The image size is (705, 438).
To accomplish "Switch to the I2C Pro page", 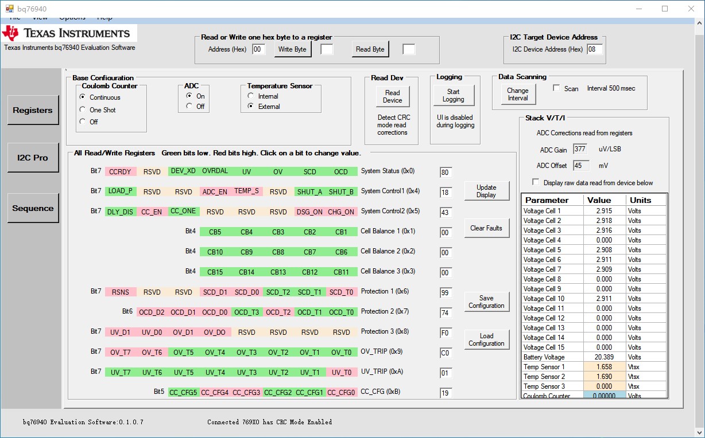I will tap(33, 158).
